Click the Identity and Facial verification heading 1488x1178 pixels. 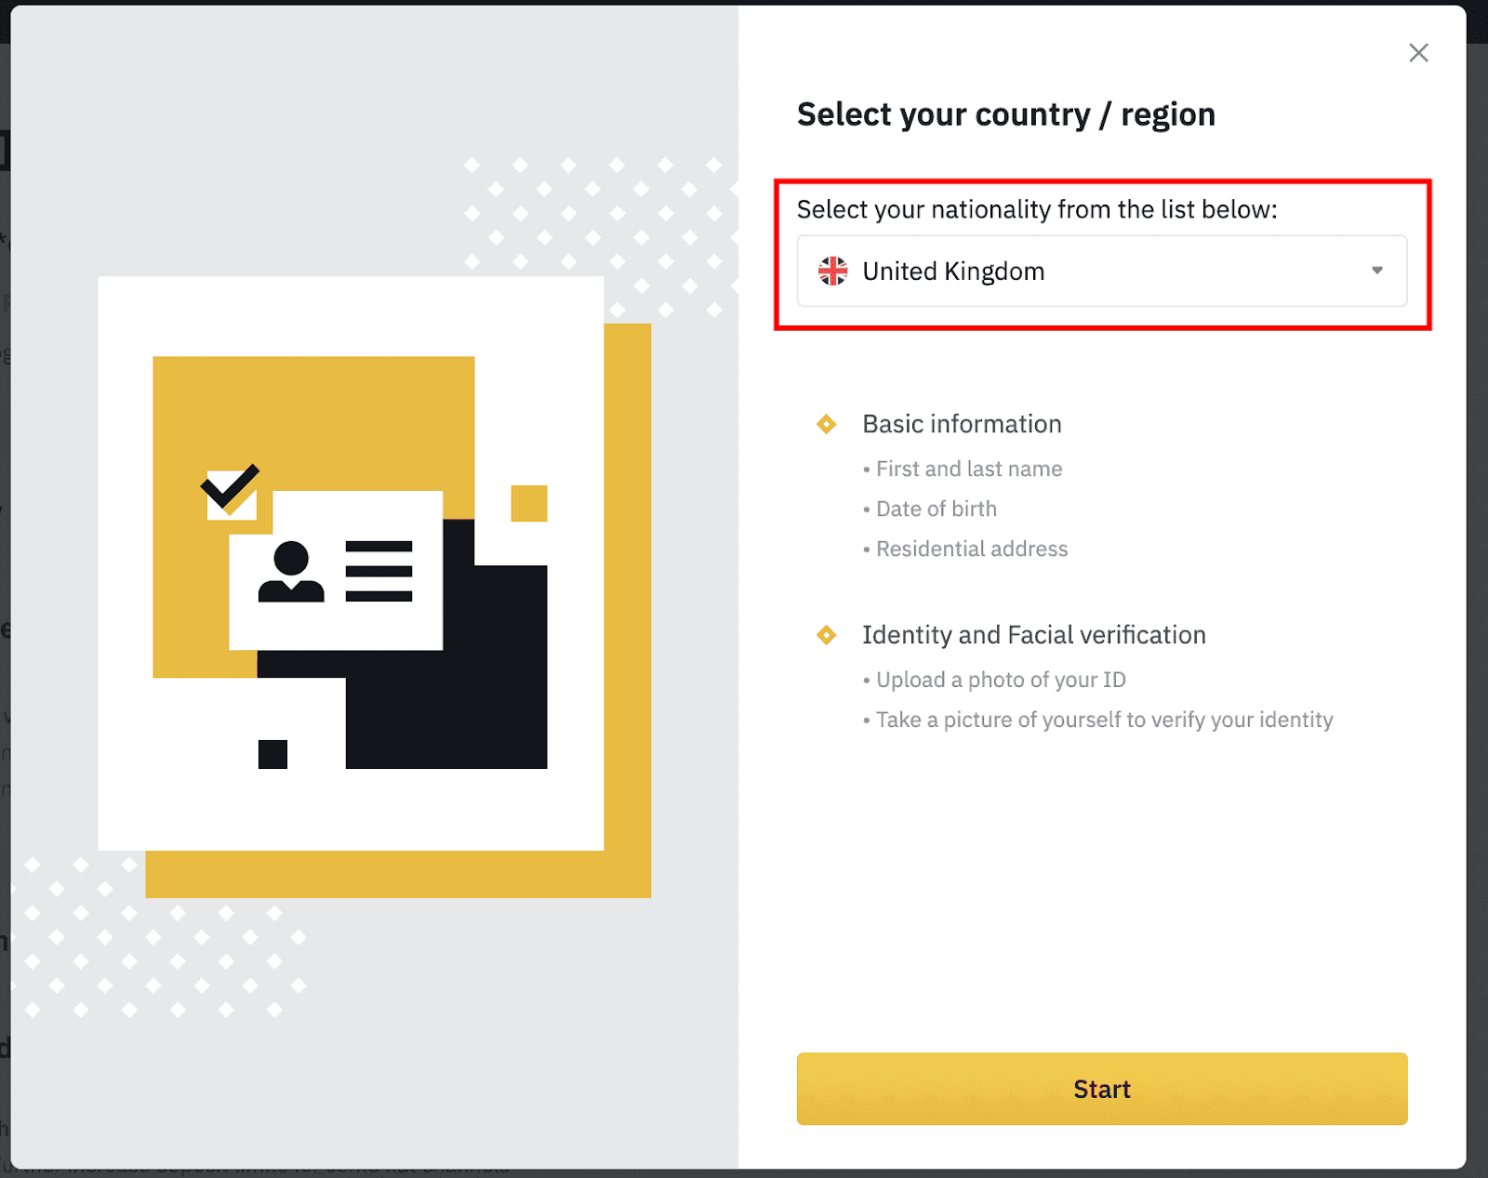1034,635
